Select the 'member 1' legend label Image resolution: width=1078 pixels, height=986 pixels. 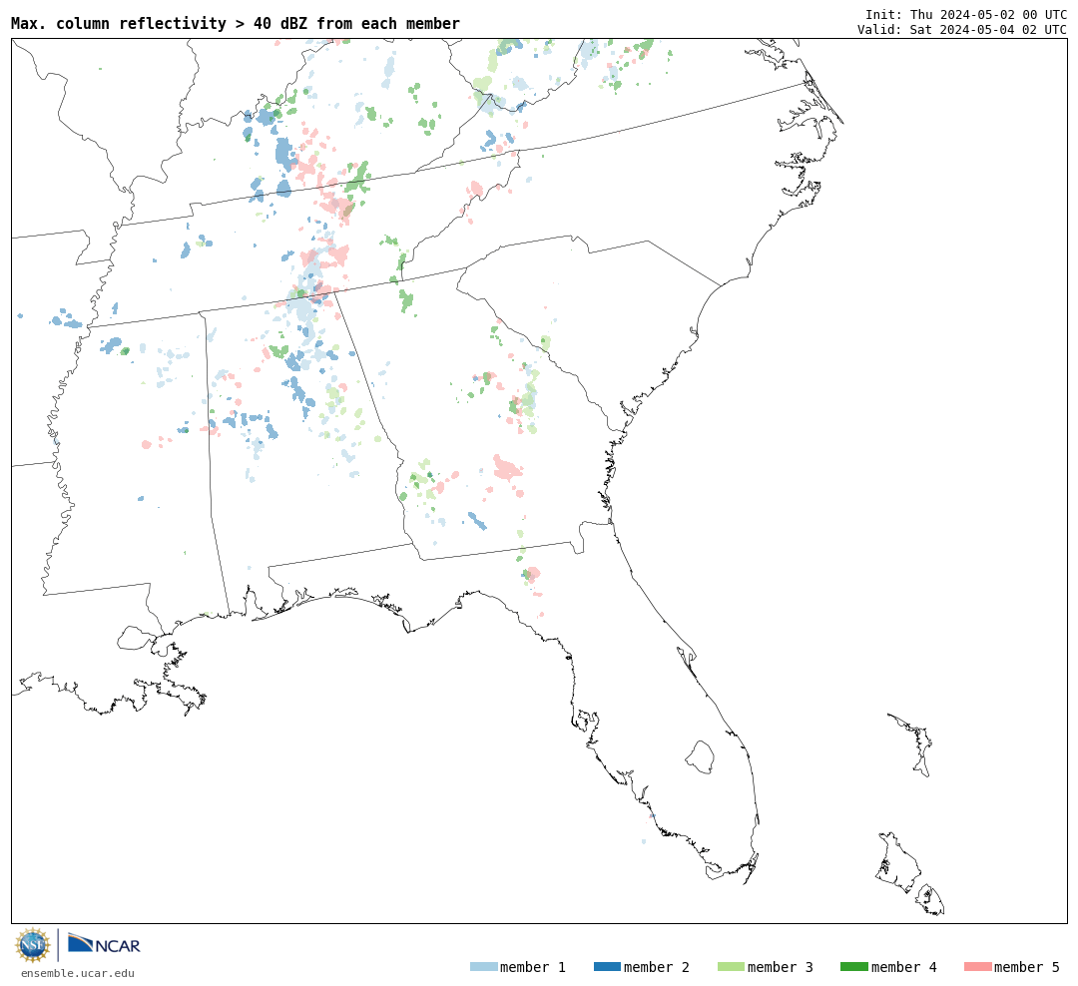tap(533, 967)
